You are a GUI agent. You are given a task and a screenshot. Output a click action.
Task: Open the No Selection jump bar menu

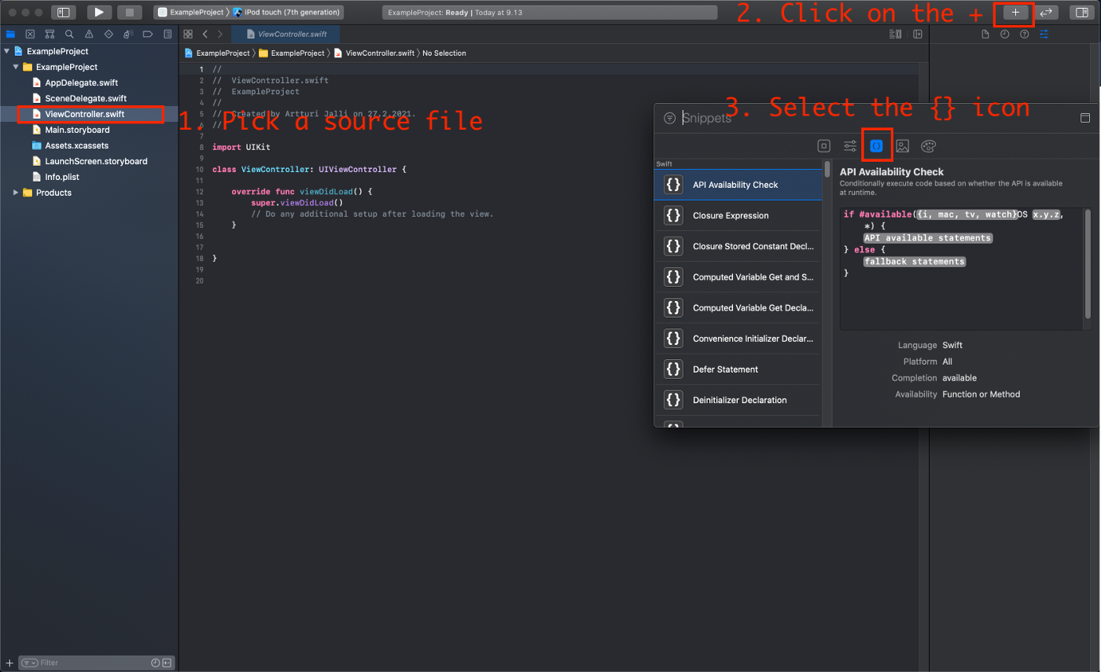tap(444, 53)
